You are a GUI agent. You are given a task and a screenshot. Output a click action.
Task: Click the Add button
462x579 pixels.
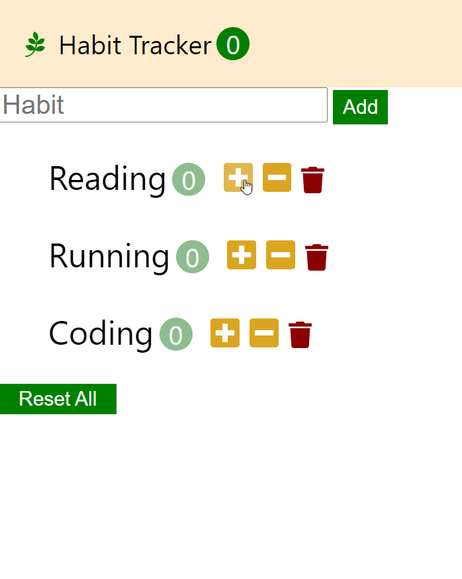tap(360, 107)
